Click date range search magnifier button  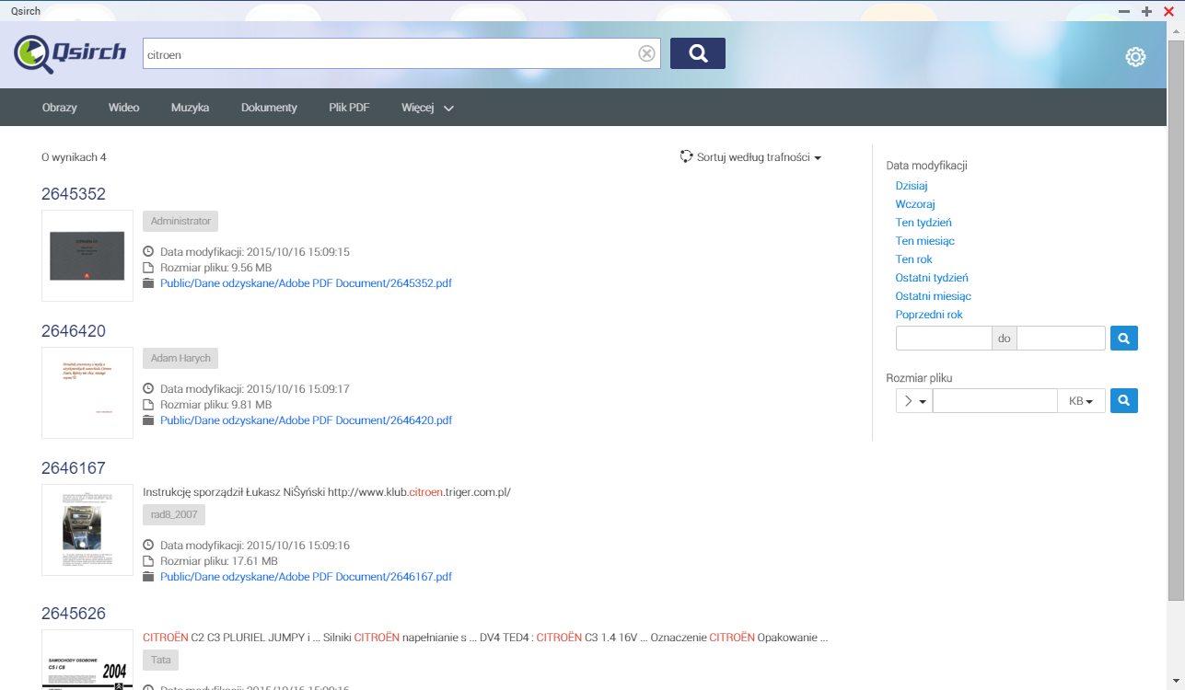click(1123, 339)
